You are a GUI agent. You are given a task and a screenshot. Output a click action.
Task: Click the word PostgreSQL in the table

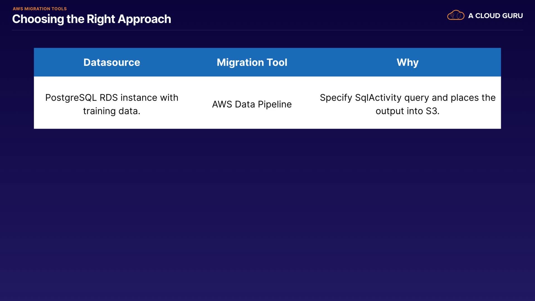click(x=71, y=98)
